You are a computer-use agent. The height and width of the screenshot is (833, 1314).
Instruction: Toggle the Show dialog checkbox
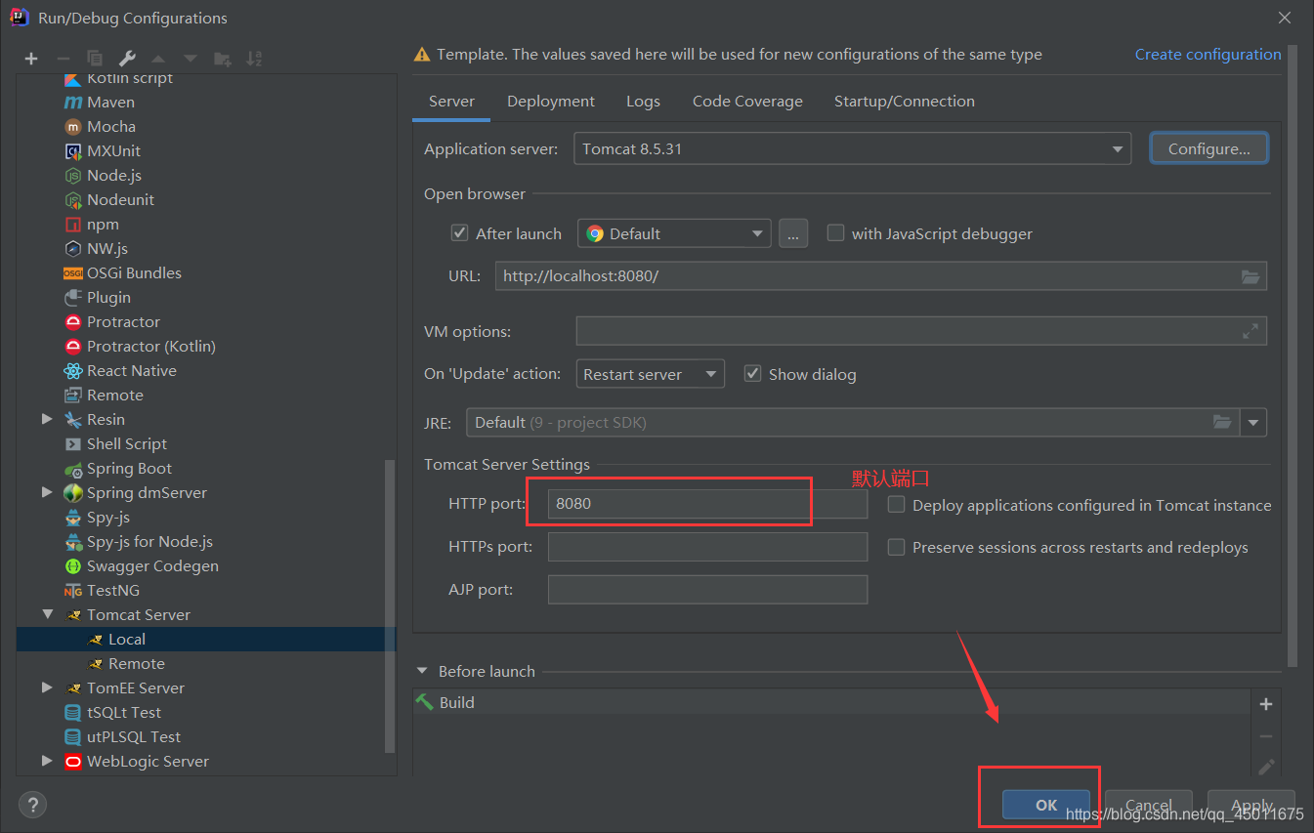(x=752, y=374)
